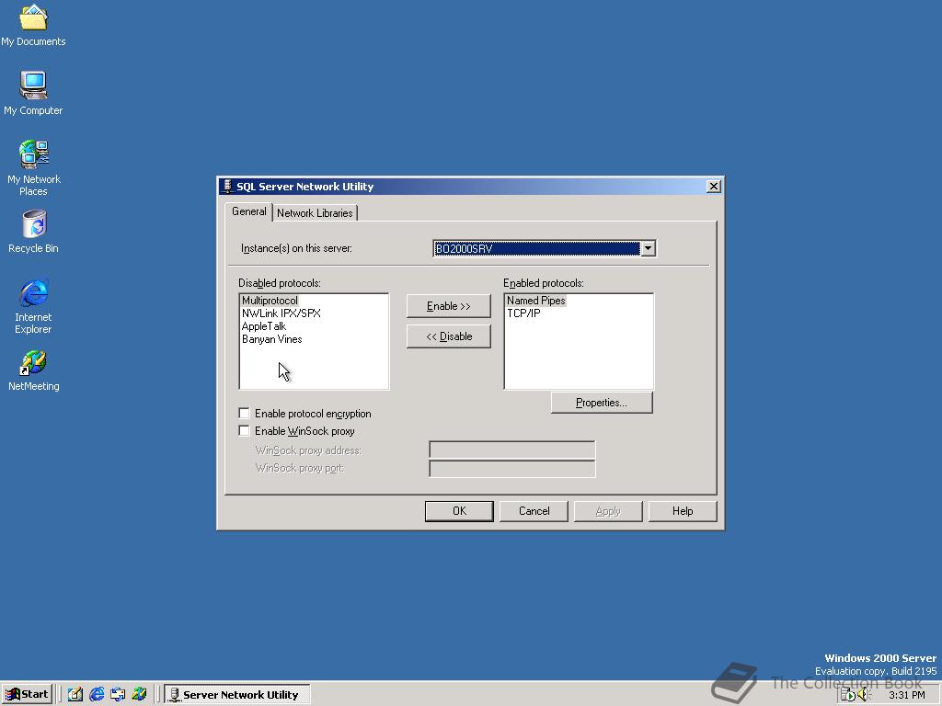
Task: Select Banyan Vines protocol
Action: pos(271,339)
